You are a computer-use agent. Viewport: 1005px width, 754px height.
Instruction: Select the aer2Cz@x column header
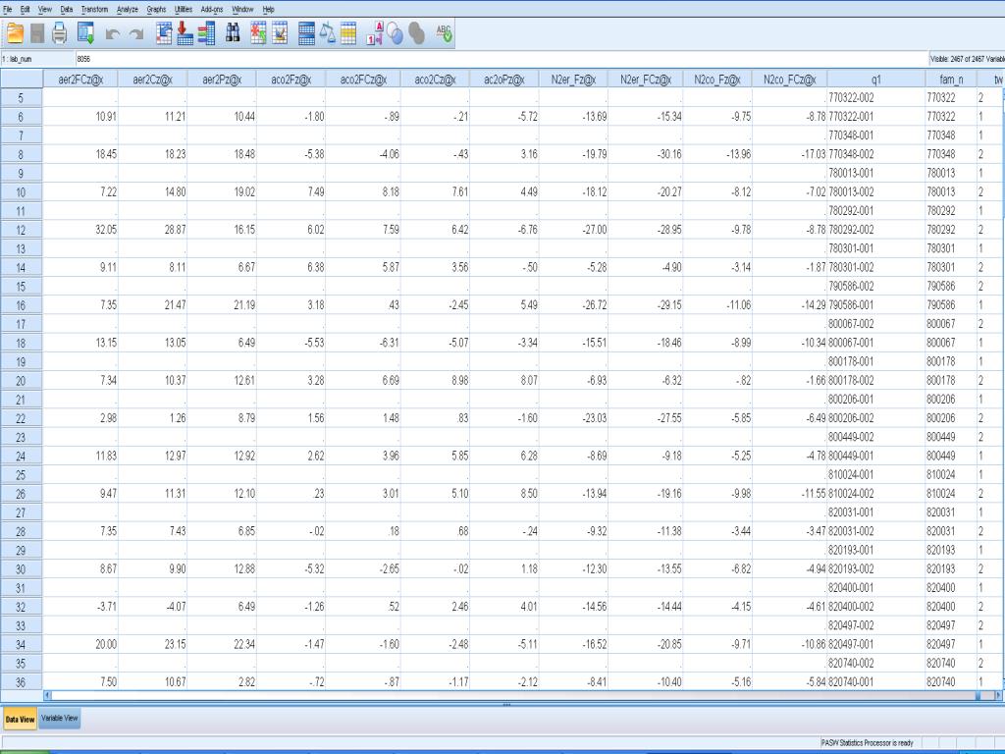[152, 80]
